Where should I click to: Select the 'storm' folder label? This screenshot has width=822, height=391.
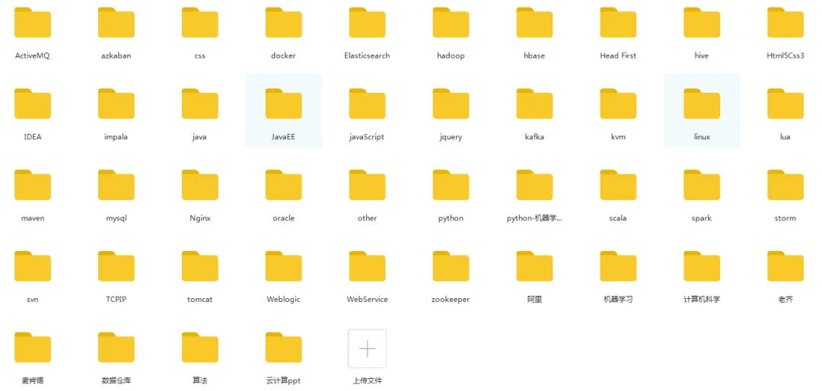pos(785,218)
